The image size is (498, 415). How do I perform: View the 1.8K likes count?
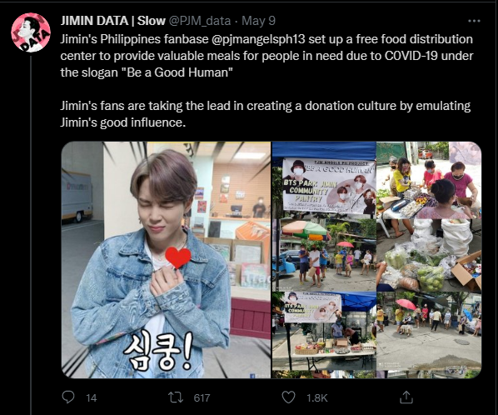(x=317, y=397)
